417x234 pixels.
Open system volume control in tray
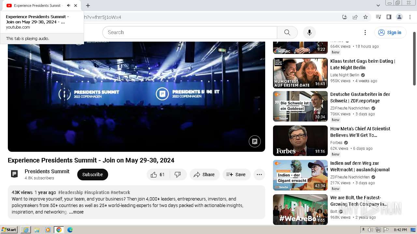pos(371,230)
